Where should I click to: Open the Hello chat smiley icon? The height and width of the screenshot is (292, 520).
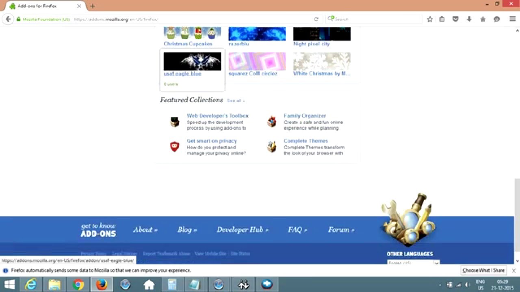[496, 19]
